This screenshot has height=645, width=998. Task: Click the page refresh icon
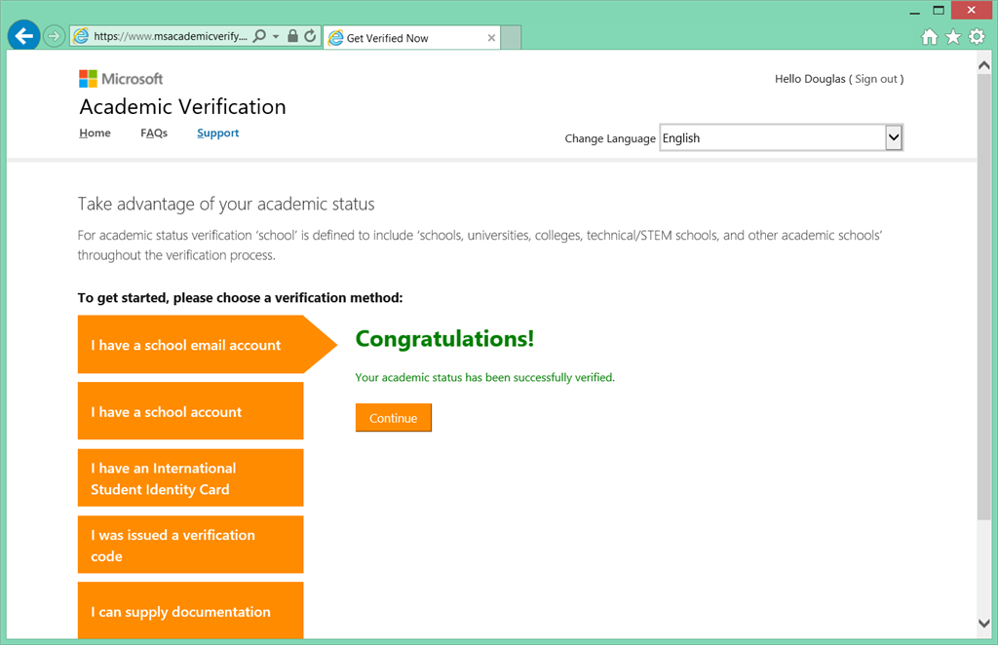coord(310,36)
